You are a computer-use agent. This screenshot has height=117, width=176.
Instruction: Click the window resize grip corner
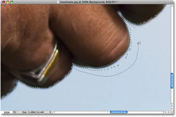click(x=172, y=112)
